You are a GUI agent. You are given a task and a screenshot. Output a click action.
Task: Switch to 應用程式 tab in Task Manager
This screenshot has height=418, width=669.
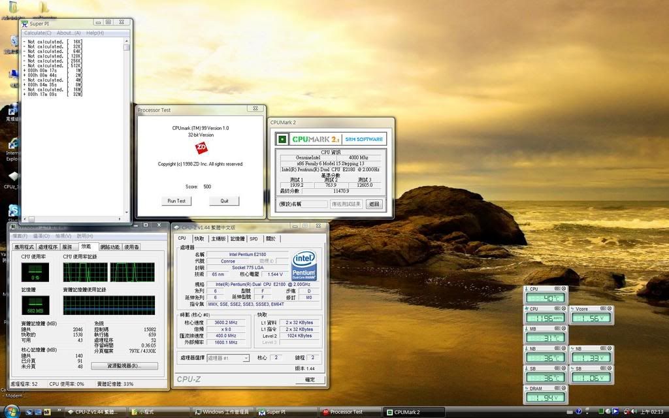click(24, 247)
